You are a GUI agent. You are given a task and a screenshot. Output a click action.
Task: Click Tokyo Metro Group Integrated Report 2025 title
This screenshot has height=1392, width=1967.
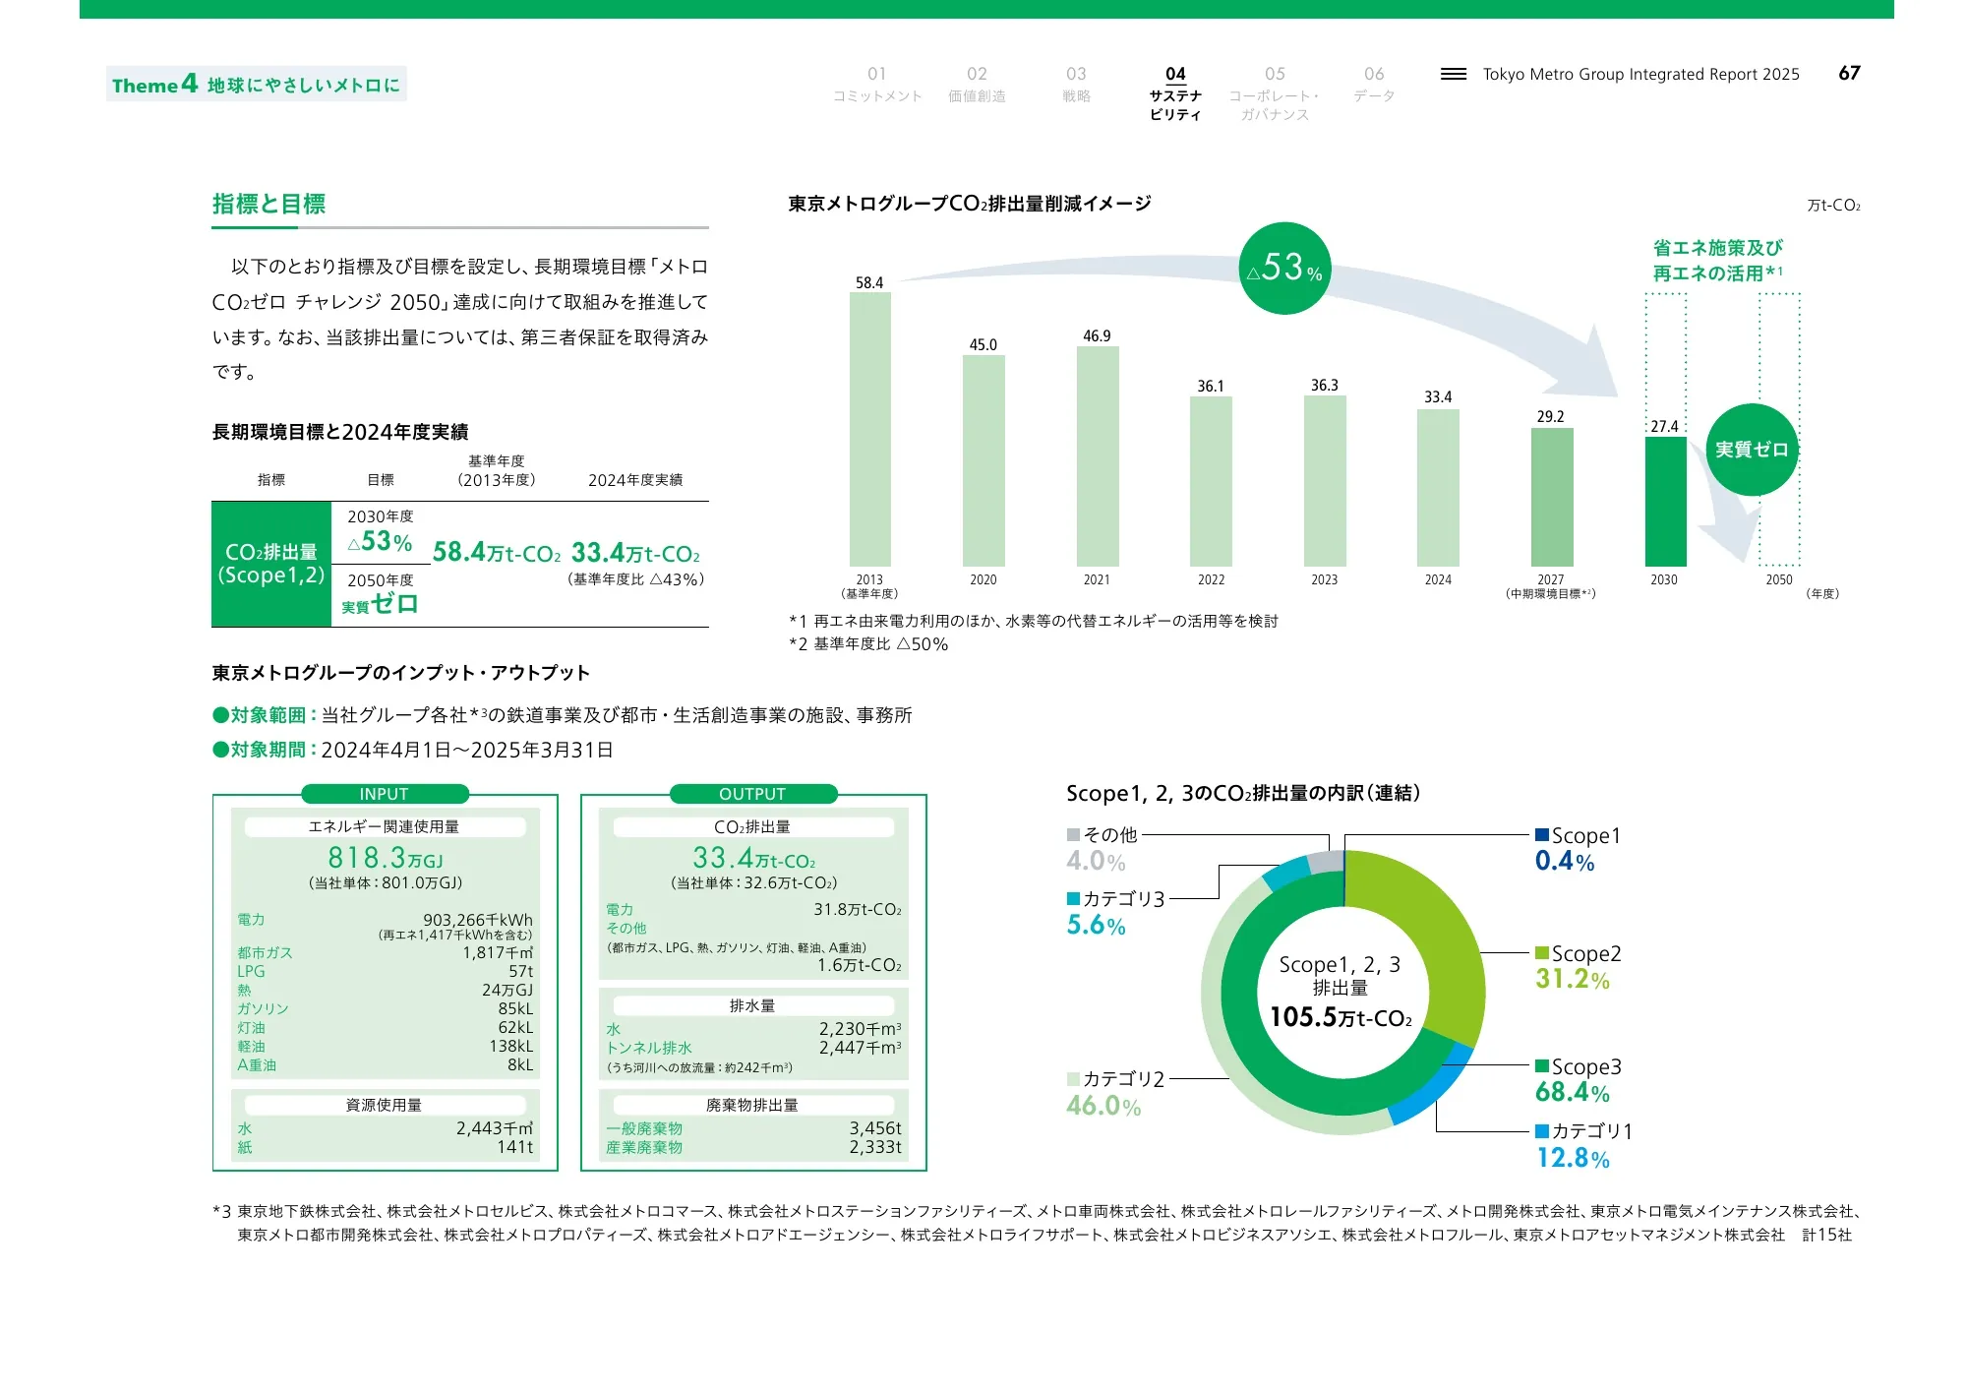point(1640,75)
